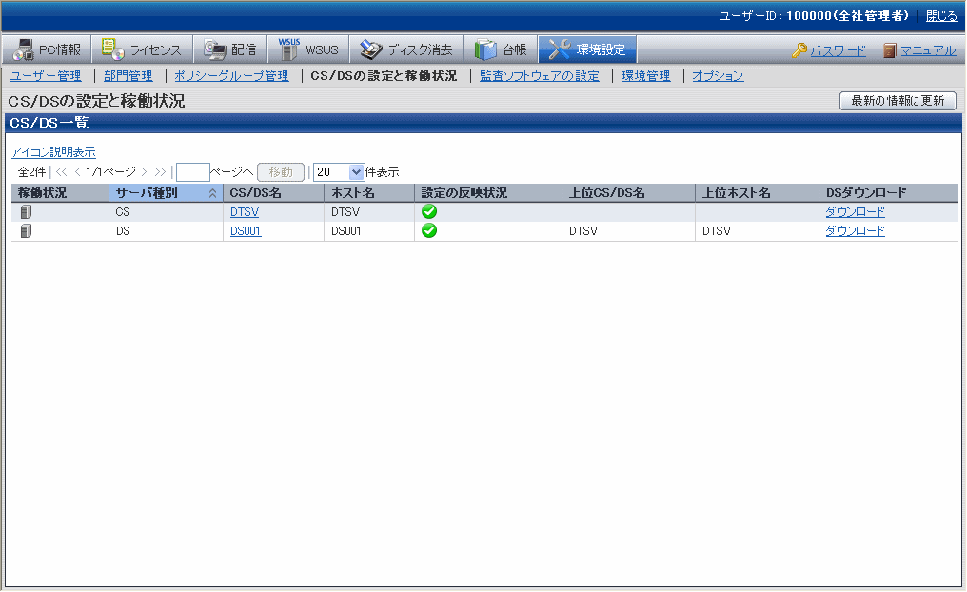Screen dimensions: 967x592
Task: Sort by CS/DS名 column header
Action: 273,193
